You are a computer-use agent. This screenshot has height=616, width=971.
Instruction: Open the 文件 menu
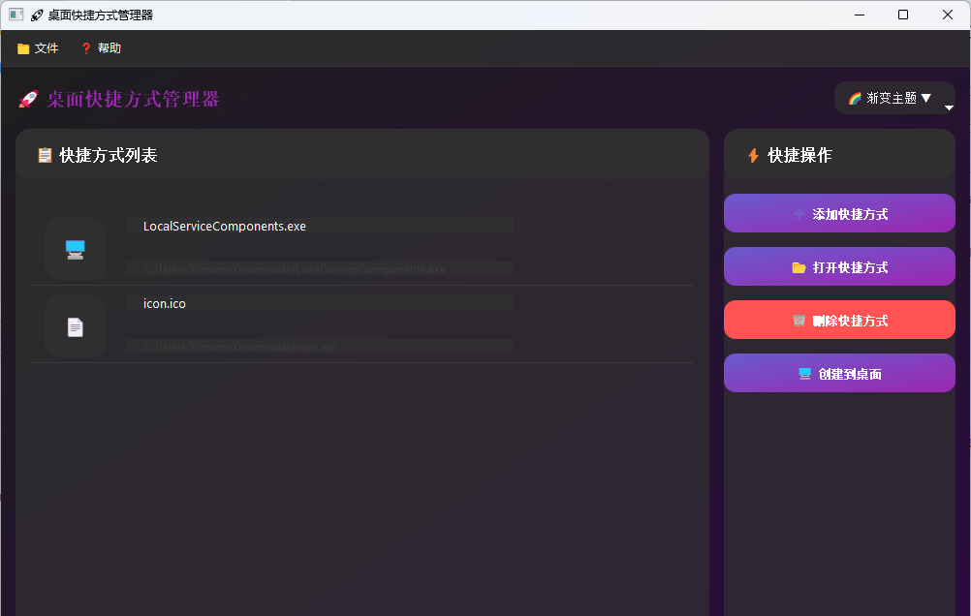click(x=38, y=48)
